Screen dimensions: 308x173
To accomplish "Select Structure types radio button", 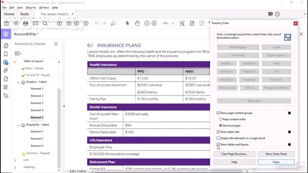I will point(221,125).
